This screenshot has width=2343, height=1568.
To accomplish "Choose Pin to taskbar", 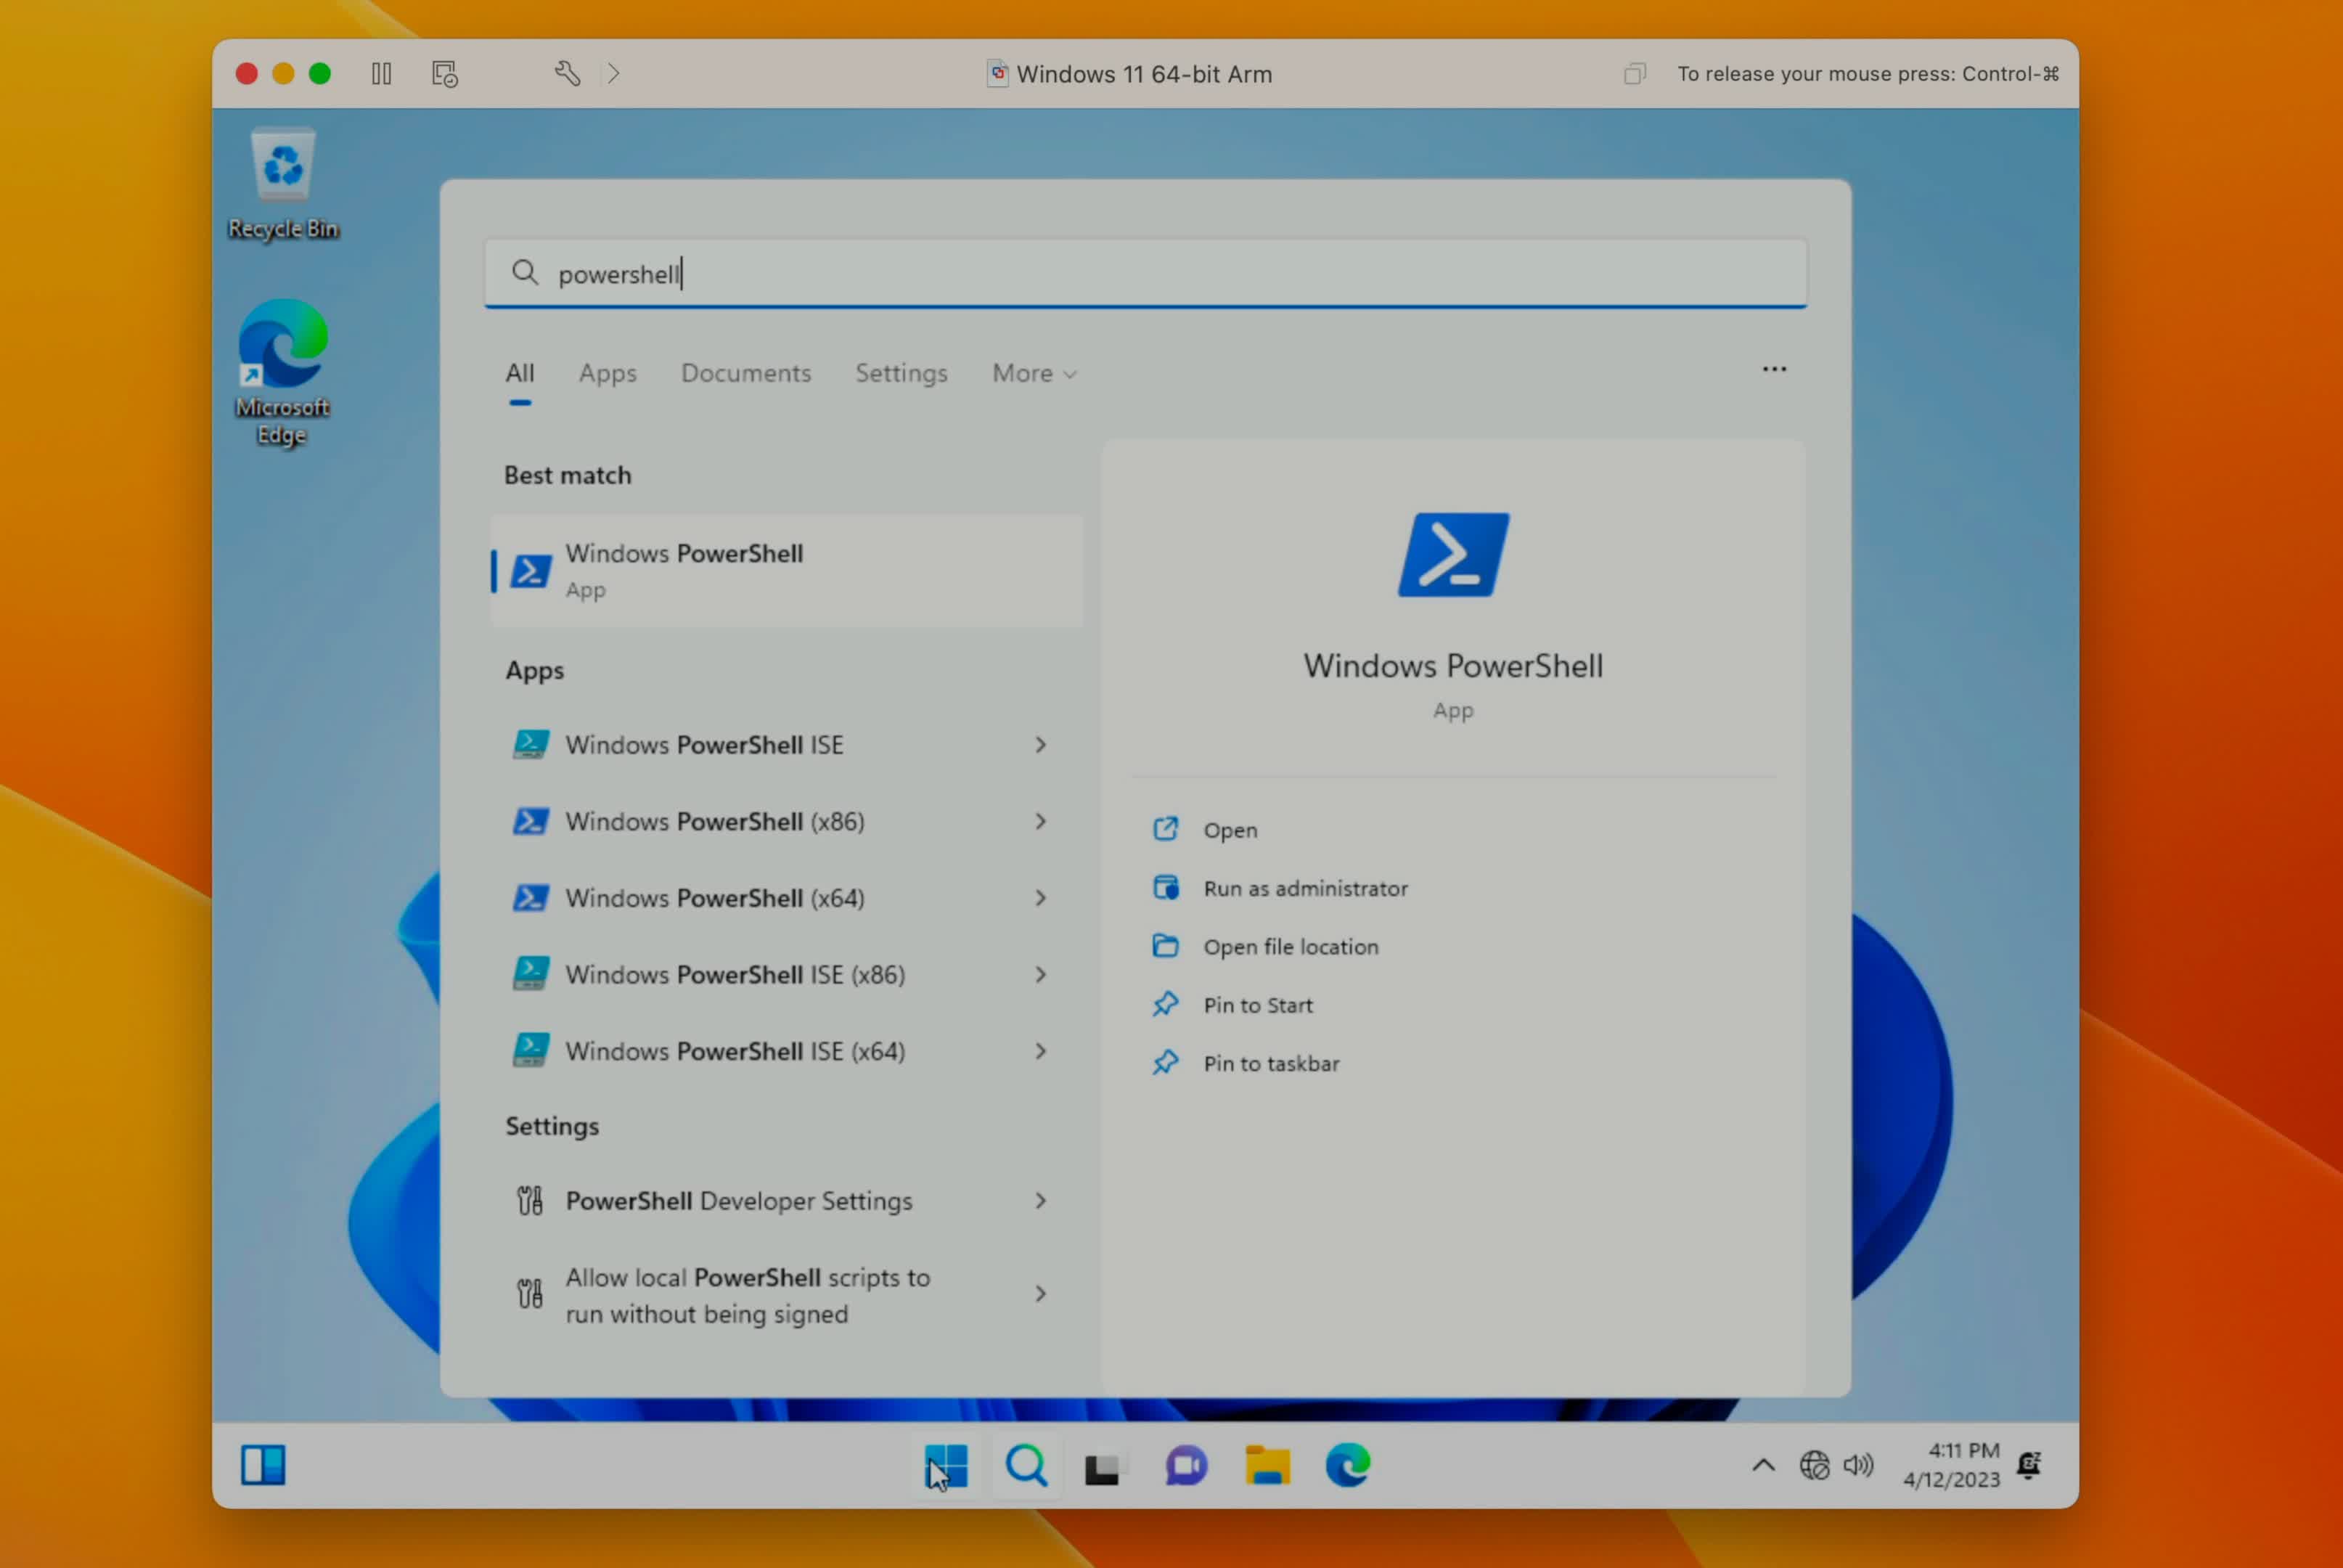I will click(x=1245, y=1063).
